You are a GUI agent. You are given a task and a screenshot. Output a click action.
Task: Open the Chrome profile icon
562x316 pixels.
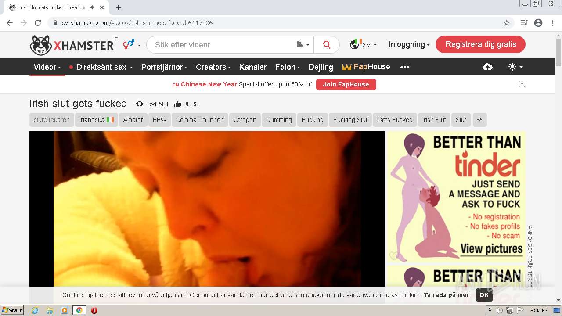click(538, 23)
